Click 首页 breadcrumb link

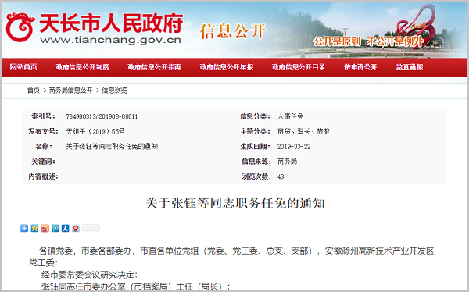tap(34, 91)
